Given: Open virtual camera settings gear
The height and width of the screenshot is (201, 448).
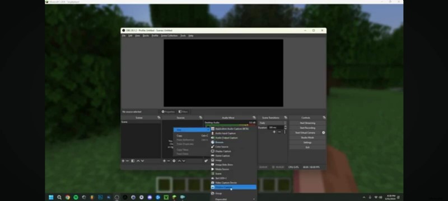Looking at the screenshot, I should [324, 133].
